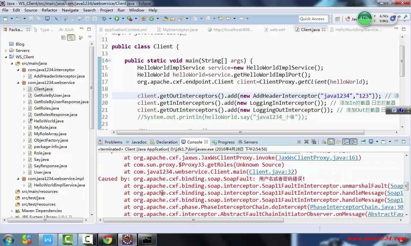This screenshot has height=246, width=411.
Task: Collapse main method fold at line 14
Action: (109, 60)
